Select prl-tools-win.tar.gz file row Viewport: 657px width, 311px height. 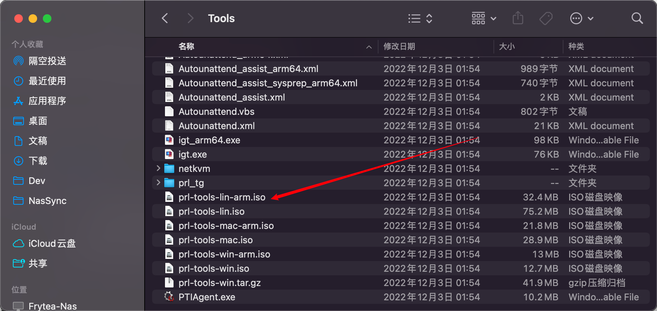pos(220,283)
